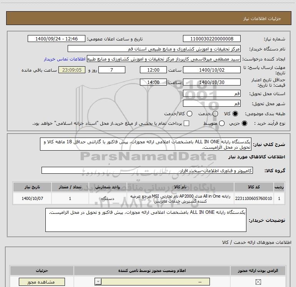Viewport: 296px width, 287px height.
Task: Click the All in One AP2000 item name
Action: 180,198
